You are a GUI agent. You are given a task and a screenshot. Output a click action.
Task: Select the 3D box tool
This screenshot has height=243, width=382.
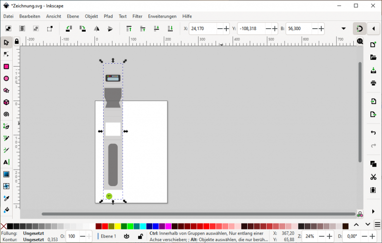[x=6, y=102]
